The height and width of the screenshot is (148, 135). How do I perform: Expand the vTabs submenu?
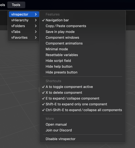coord(24,32)
